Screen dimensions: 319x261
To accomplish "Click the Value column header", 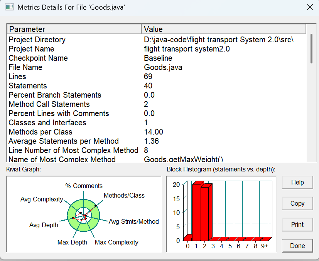I will coord(224,29).
